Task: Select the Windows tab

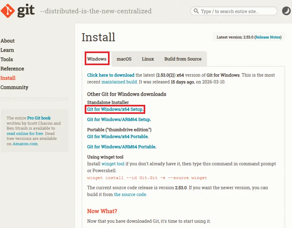Action: click(97, 59)
